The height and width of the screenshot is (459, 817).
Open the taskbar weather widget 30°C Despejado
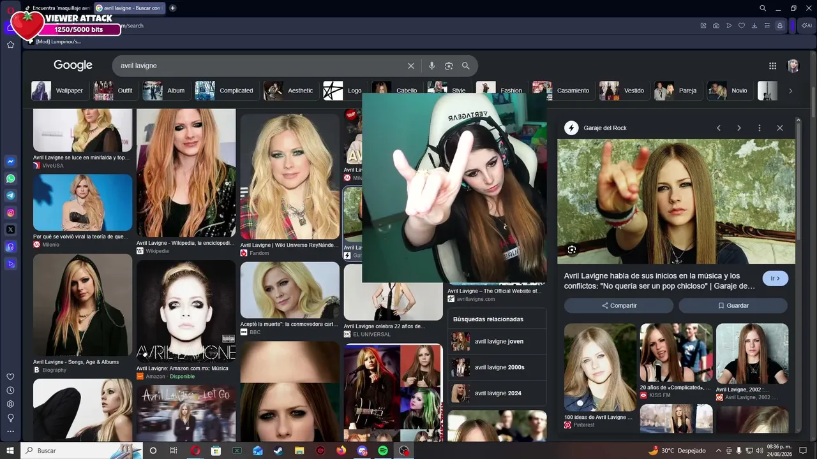tap(677, 451)
